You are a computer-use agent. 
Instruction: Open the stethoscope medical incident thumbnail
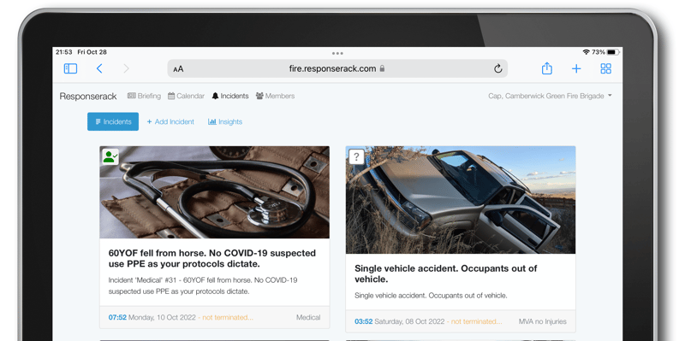coord(215,192)
